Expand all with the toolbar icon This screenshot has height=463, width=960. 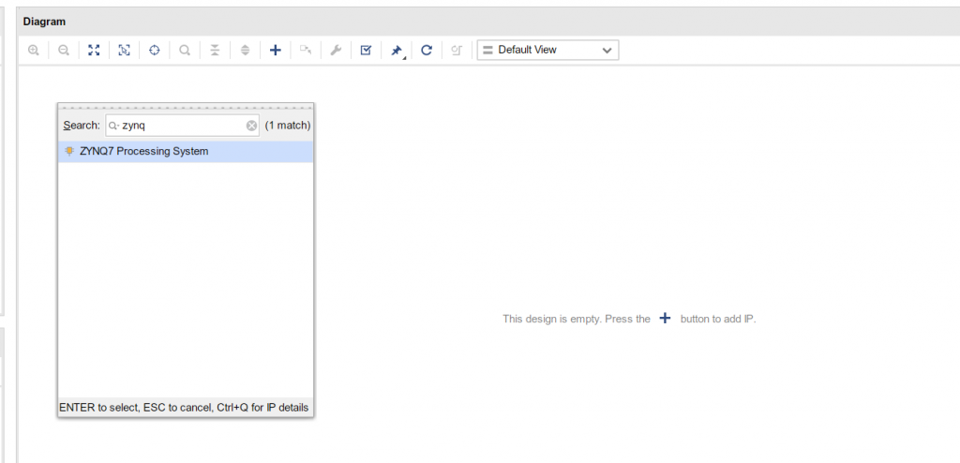(245, 50)
